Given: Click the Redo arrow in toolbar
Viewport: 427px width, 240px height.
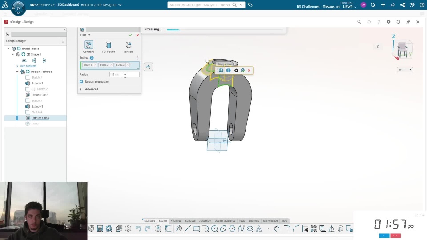Looking at the screenshot, I should 147,228.
